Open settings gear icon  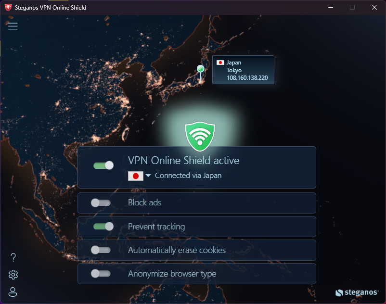[x=13, y=275]
